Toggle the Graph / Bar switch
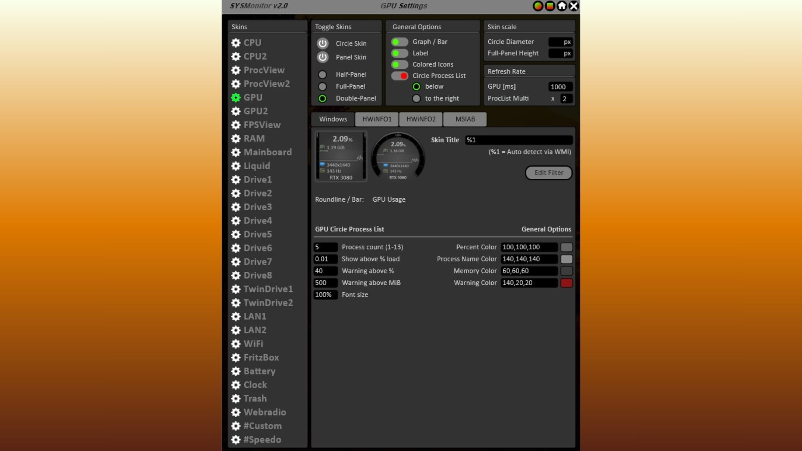The height and width of the screenshot is (451, 802). [x=399, y=42]
